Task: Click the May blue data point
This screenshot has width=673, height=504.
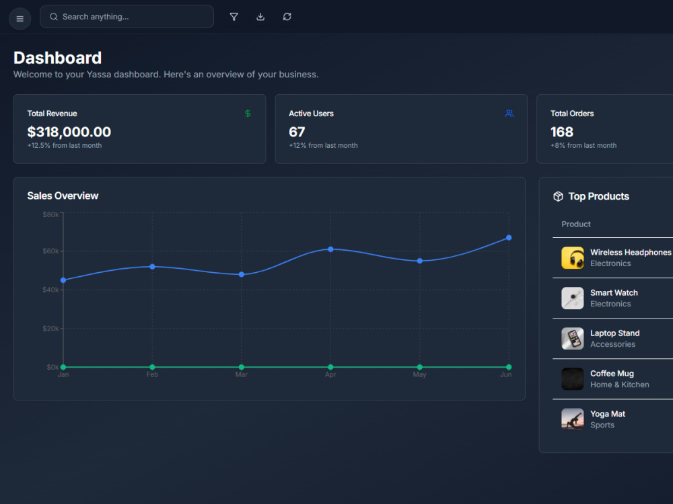Action: coord(420,261)
